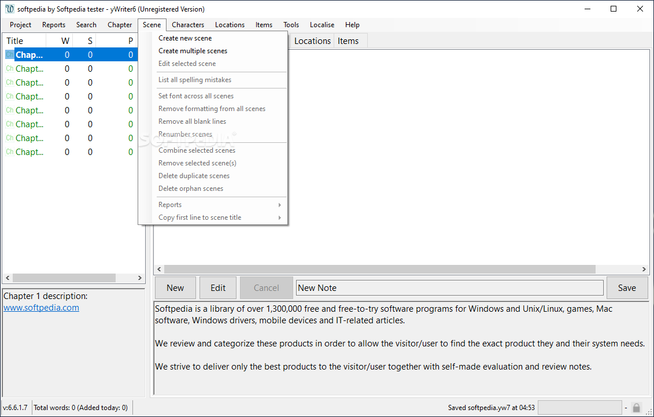
Task: Click the New note button
Action: [175, 287]
